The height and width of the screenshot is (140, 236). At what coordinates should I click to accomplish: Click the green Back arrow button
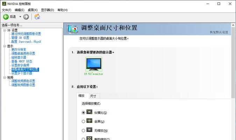[6, 17]
